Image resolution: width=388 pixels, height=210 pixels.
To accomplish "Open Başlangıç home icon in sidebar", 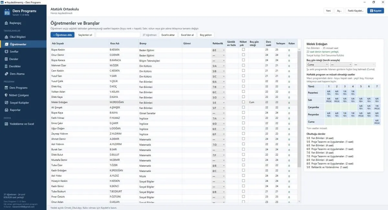I will tap(7, 23).
